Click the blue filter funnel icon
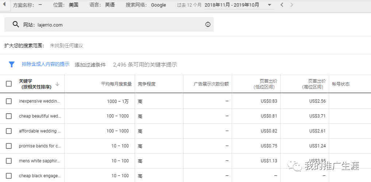 (12, 64)
